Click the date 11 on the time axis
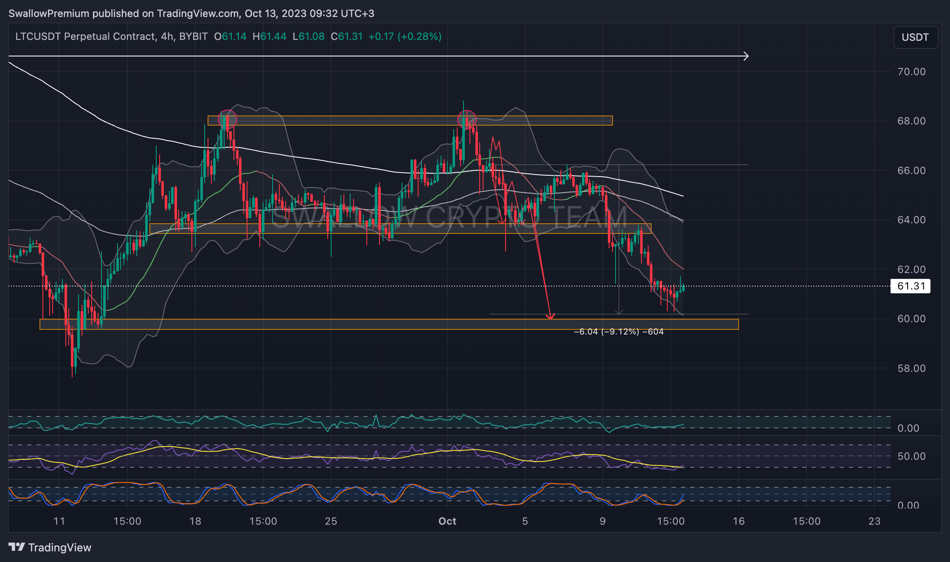Image resolution: width=950 pixels, height=562 pixels. 59,521
